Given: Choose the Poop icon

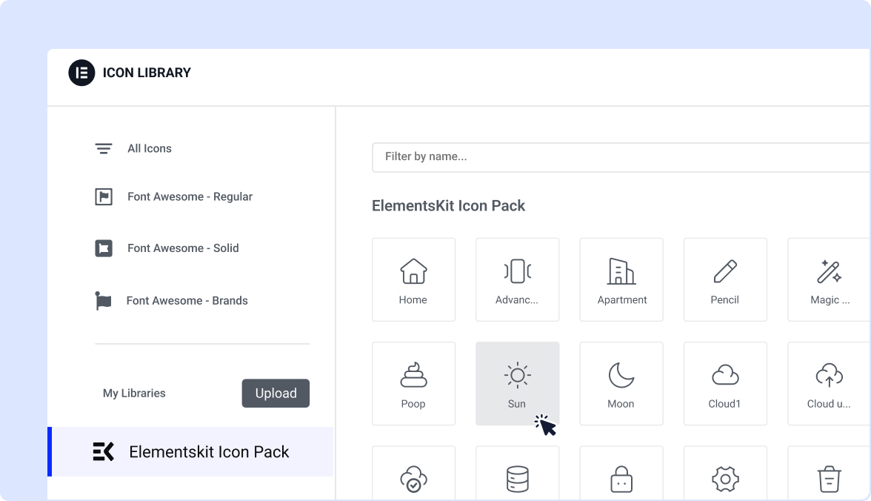Looking at the screenshot, I should coord(413,384).
